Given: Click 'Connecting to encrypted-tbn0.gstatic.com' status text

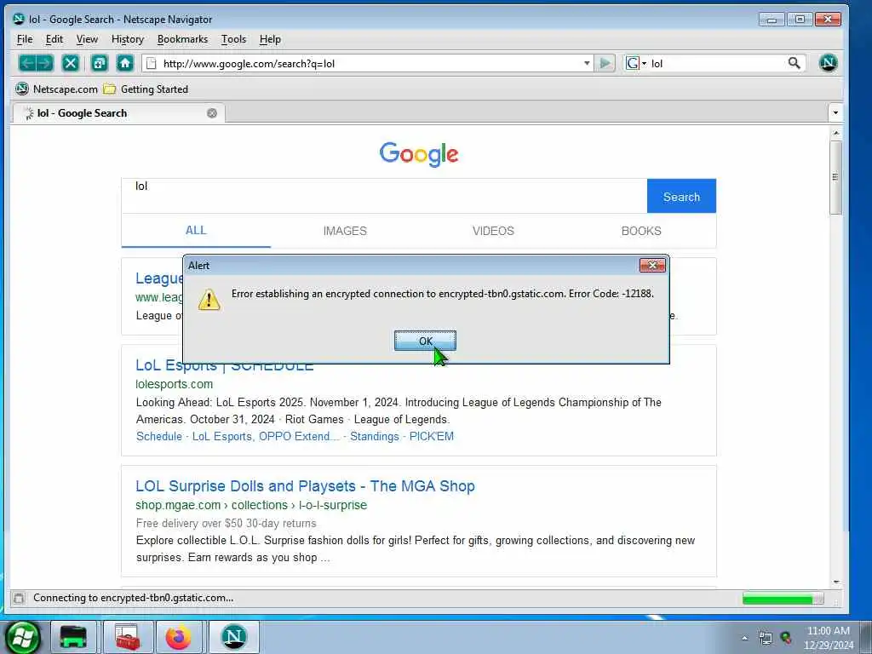Looking at the screenshot, I should 134,599.
